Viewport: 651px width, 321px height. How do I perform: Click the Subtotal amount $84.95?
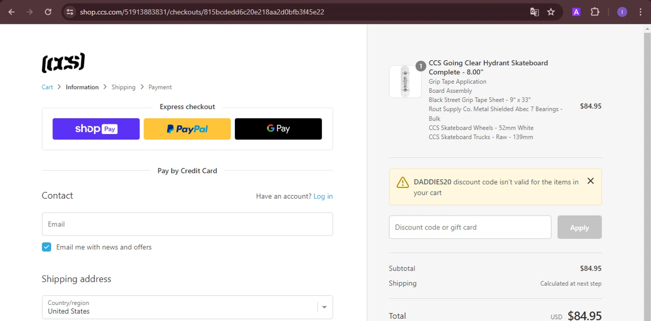(591, 269)
